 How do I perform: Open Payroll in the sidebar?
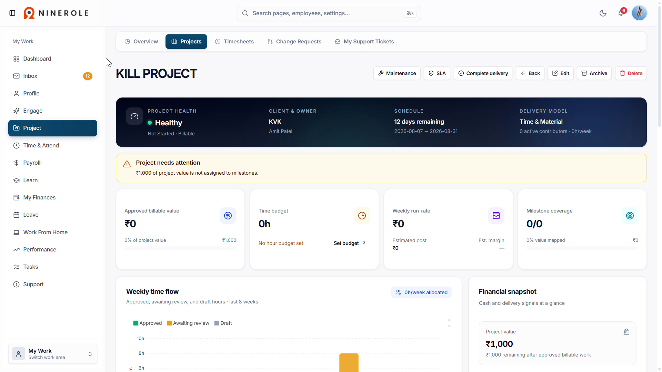[x=53, y=163]
